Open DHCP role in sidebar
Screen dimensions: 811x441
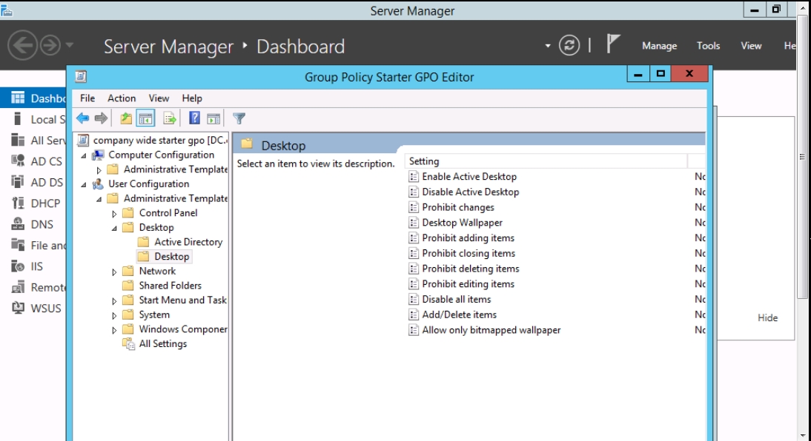coord(33,203)
